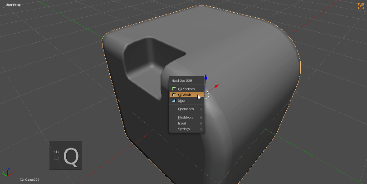The width and height of the screenshot is (367, 184).
Task: Click the large Q key display
Action: point(71,156)
